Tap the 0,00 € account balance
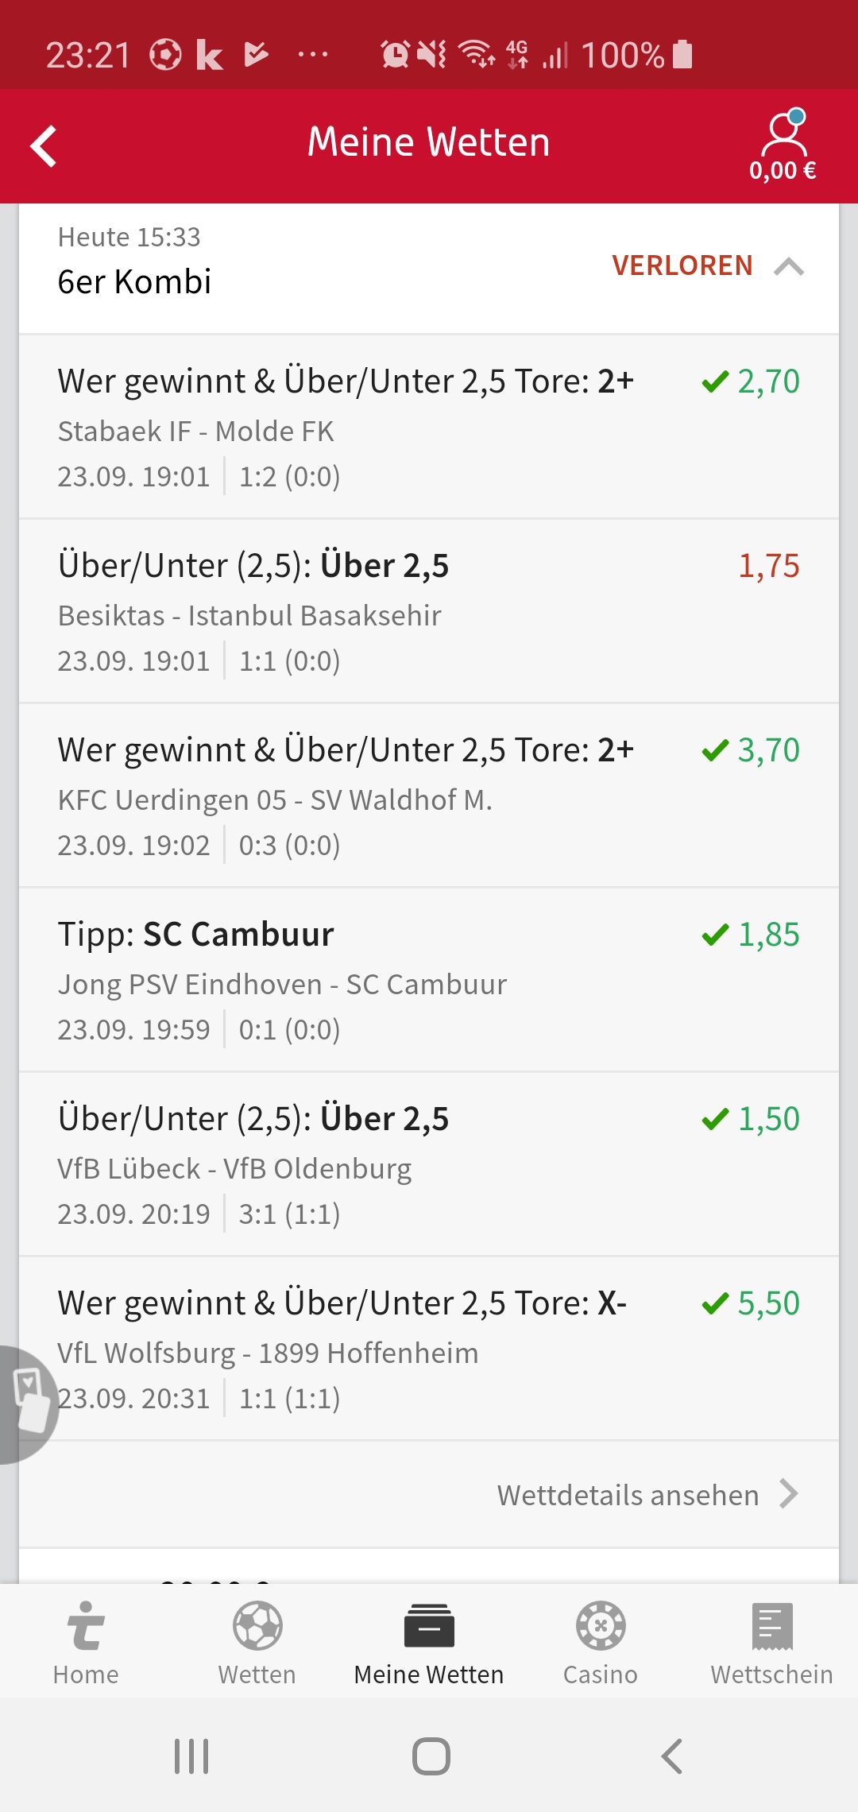Image resolution: width=858 pixels, height=1812 pixels. pos(783,171)
